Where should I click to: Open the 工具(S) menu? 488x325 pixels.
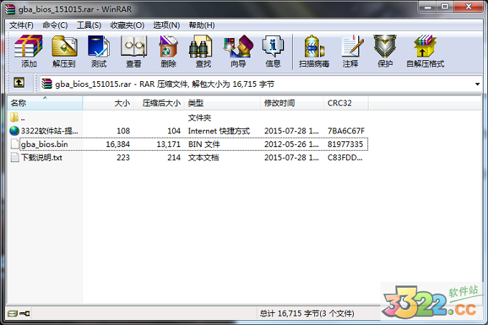tap(89, 25)
